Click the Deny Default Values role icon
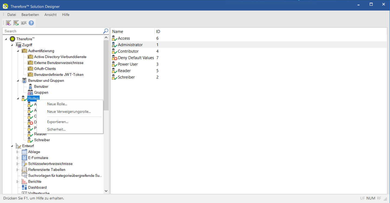The image size is (390, 203). [114, 57]
